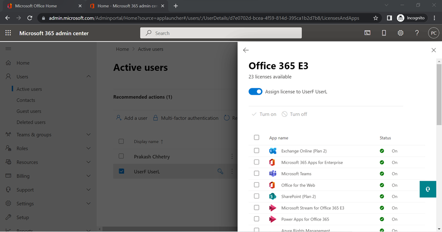Screen dimensions: 442x232
Task: Open the Cloud Shell icon in header
Action: pyautogui.click(x=367, y=33)
